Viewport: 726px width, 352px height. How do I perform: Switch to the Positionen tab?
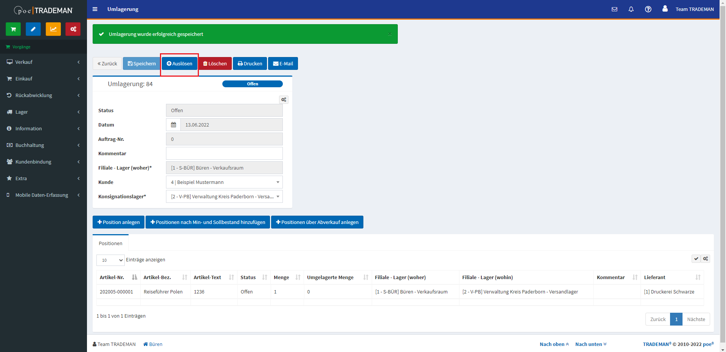pos(110,243)
